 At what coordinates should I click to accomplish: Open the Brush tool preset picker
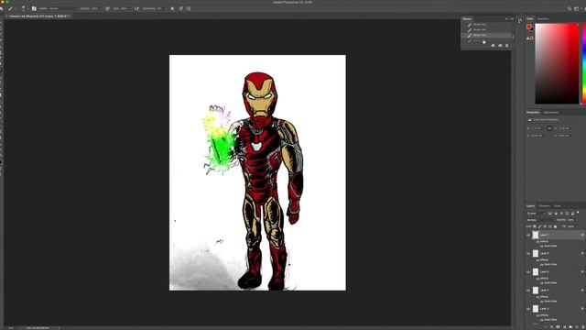(x=12, y=8)
